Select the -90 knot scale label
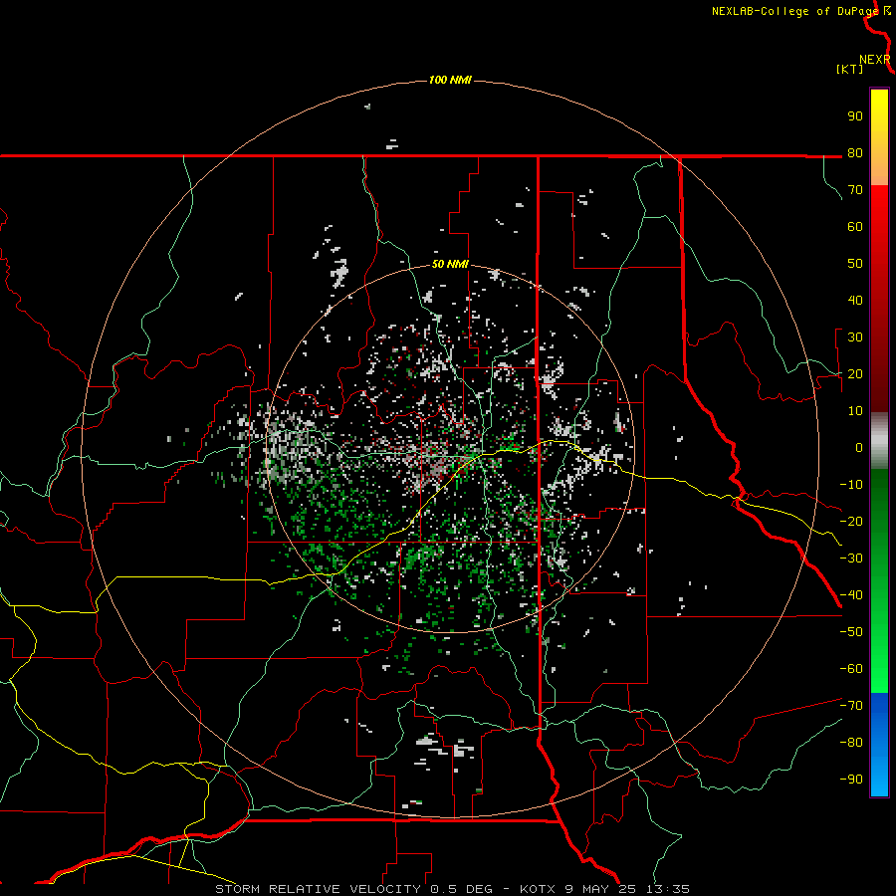896x896 pixels. pyautogui.click(x=851, y=780)
